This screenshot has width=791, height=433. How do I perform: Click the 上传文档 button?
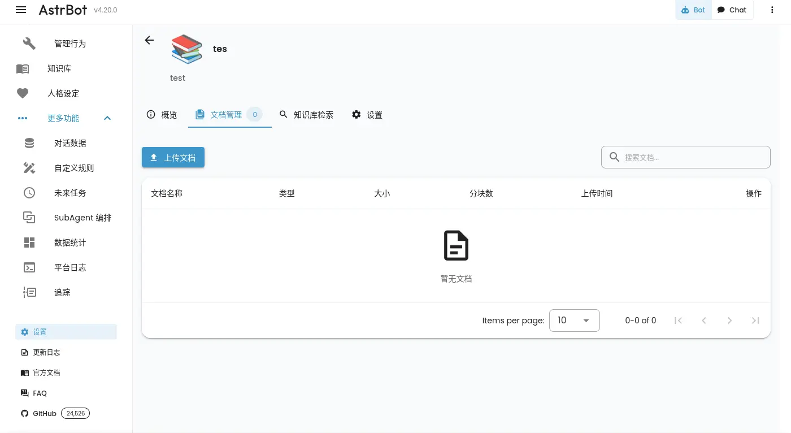[x=173, y=158]
